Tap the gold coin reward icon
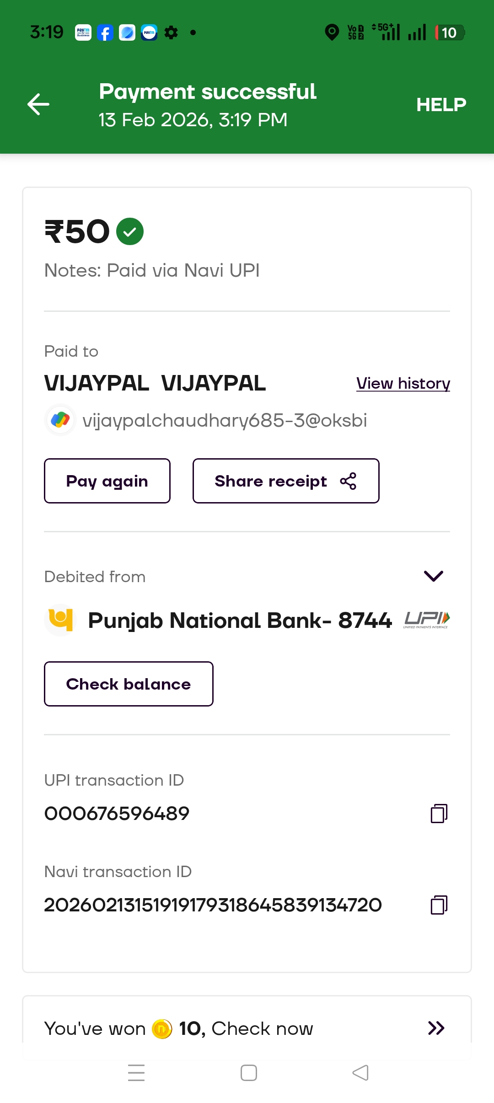The height and width of the screenshot is (1103, 494). [x=162, y=1029]
